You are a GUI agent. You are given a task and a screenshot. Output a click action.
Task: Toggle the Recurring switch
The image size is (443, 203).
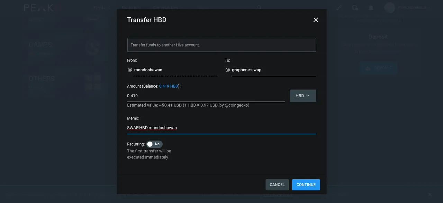coord(154,144)
